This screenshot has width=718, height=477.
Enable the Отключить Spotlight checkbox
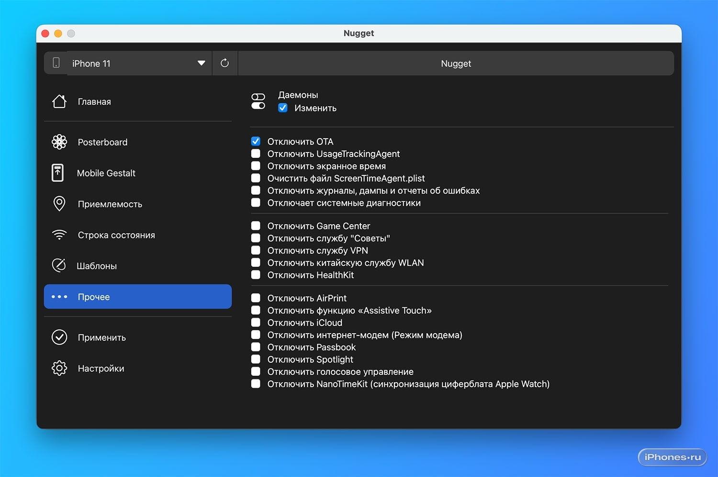256,359
